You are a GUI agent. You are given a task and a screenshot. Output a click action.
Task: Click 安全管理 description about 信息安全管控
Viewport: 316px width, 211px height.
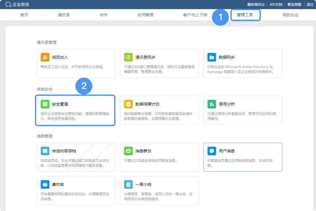75,116
